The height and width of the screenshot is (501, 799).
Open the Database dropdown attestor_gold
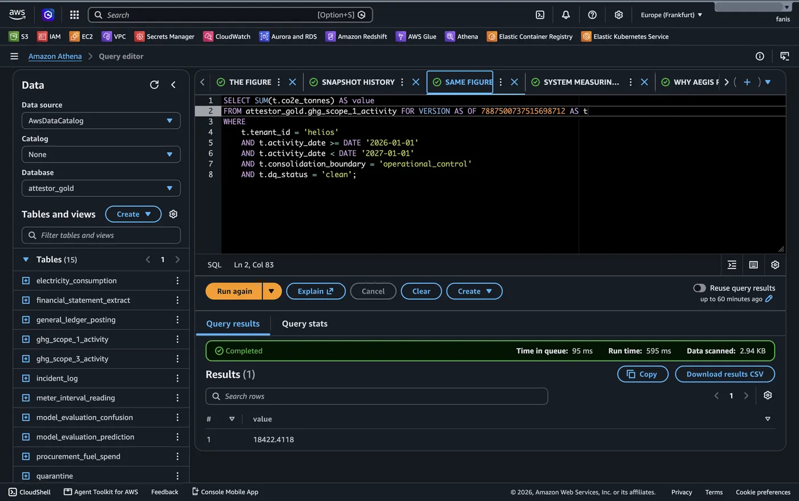101,188
